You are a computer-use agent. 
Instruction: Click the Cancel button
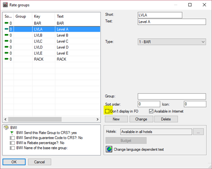[40, 162]
